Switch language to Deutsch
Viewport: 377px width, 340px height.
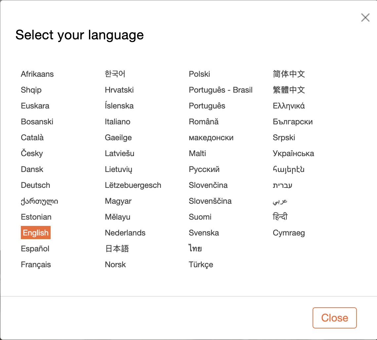[35, 185]
